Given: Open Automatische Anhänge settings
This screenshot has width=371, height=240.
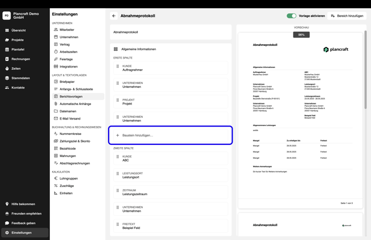Looking at the screenshot, I should pos(78,104).
